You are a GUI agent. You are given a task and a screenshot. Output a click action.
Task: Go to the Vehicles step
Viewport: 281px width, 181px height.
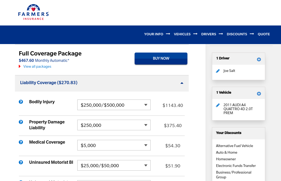[x=182, y=34]
